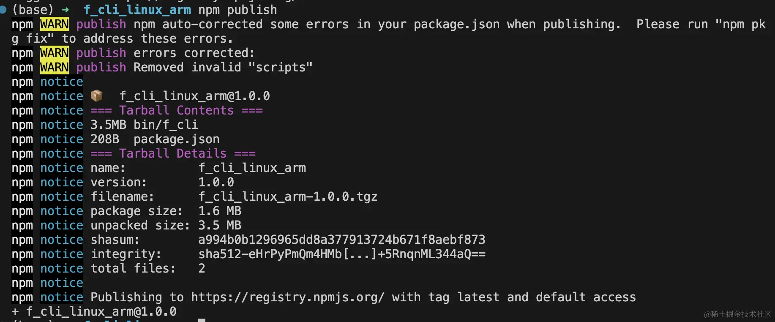Screen dimensions: 775x322
Task: Click the sha512 integrity value
Action: click(342, 254)
